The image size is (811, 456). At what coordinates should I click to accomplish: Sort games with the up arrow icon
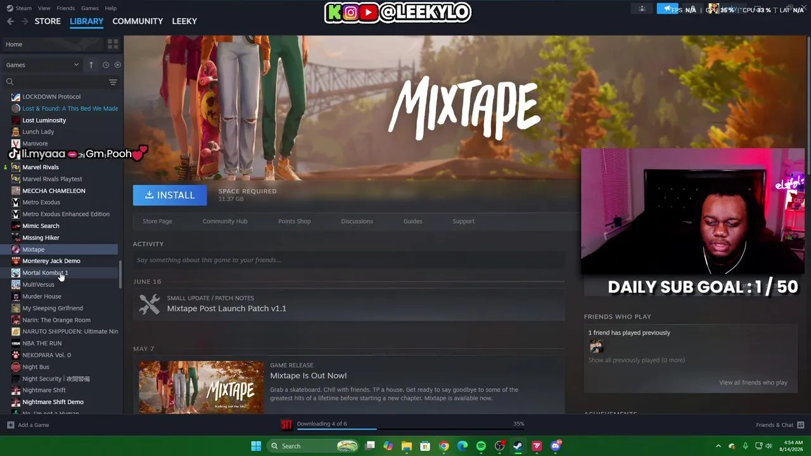(91, 65)
